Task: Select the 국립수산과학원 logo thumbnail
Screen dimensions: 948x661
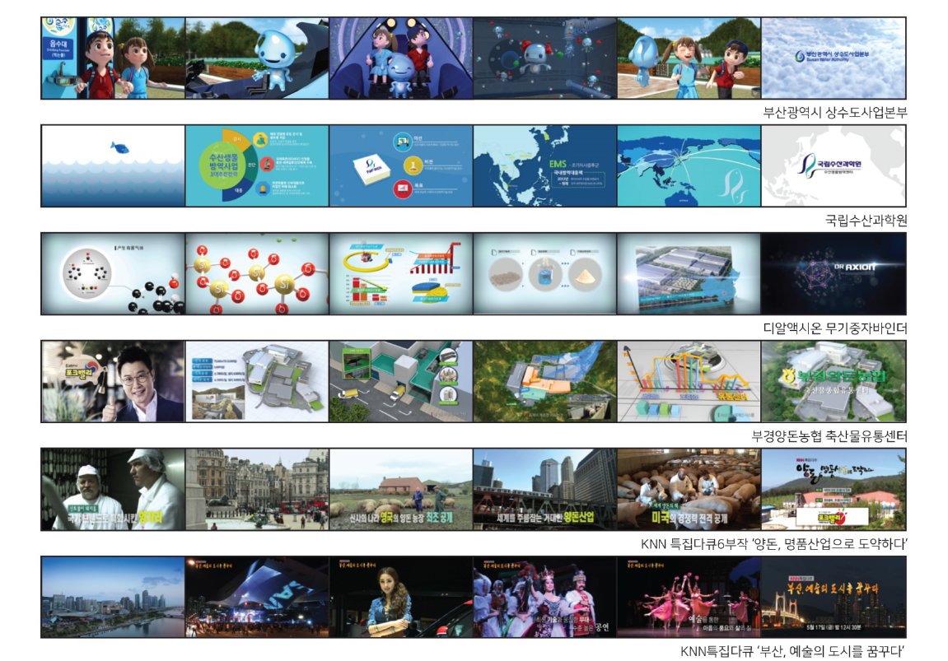Action: tap(834, 166)
